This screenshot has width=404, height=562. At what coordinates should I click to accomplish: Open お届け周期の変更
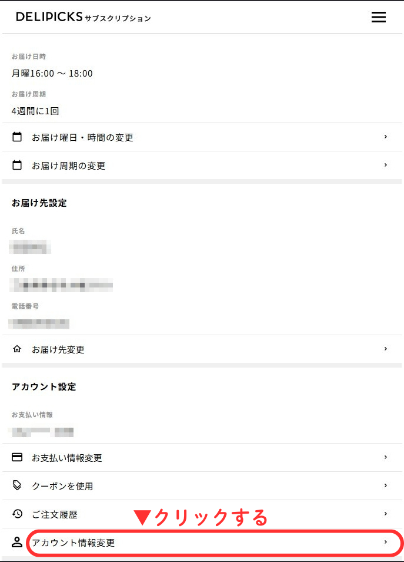pos(68,166)
